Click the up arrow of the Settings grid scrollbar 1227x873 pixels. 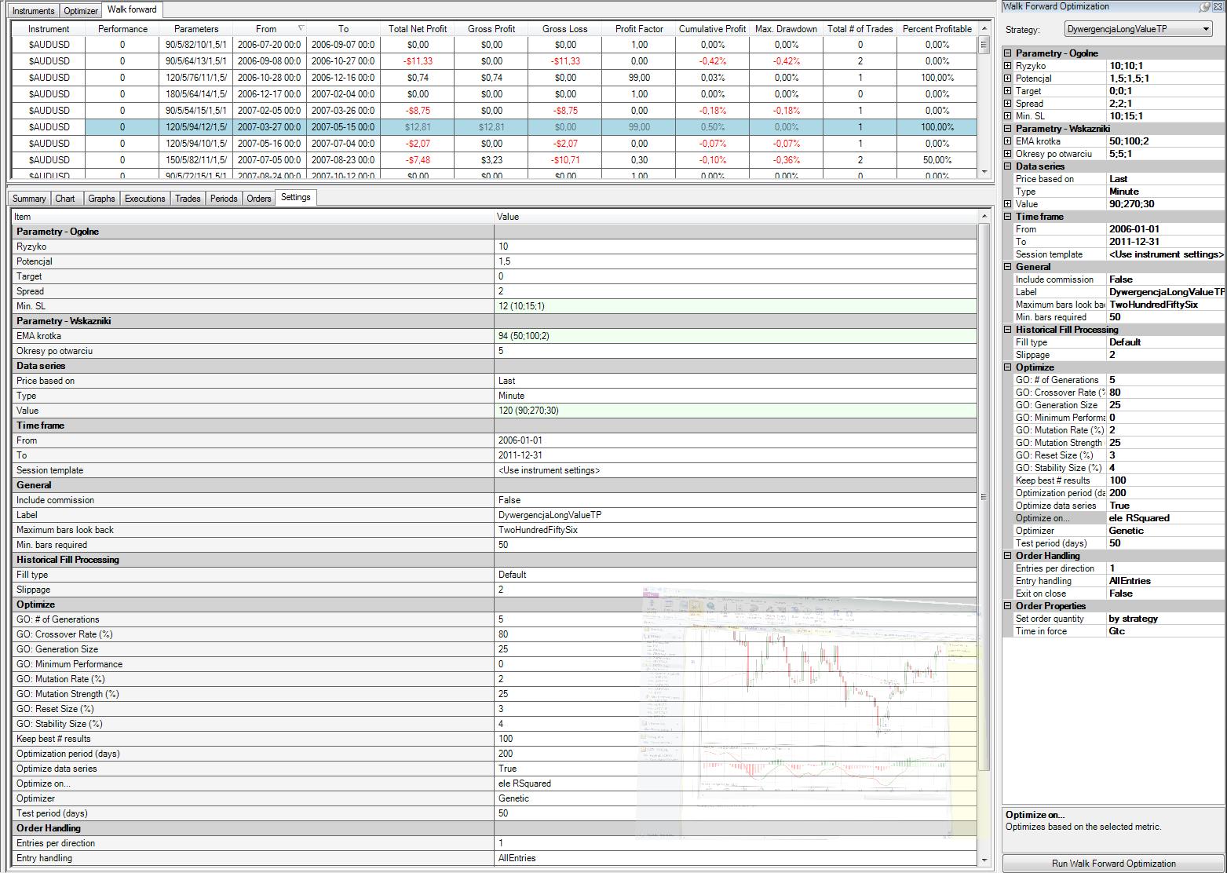(984, 216)
